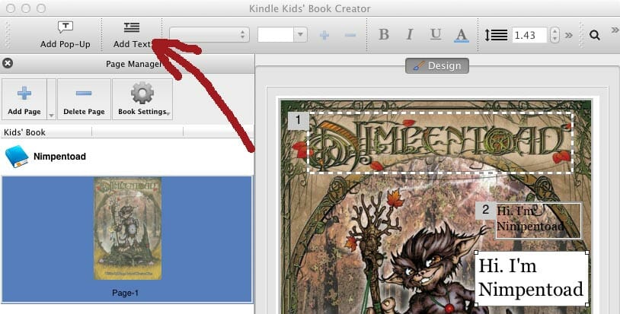Adjust the line spacing stepper arrows
Viewport: 620px width, 314px height.
click(x=554, y=35)
